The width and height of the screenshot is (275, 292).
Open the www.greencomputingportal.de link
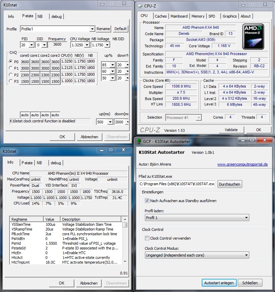pyautogui.click(x=243, y=164)
